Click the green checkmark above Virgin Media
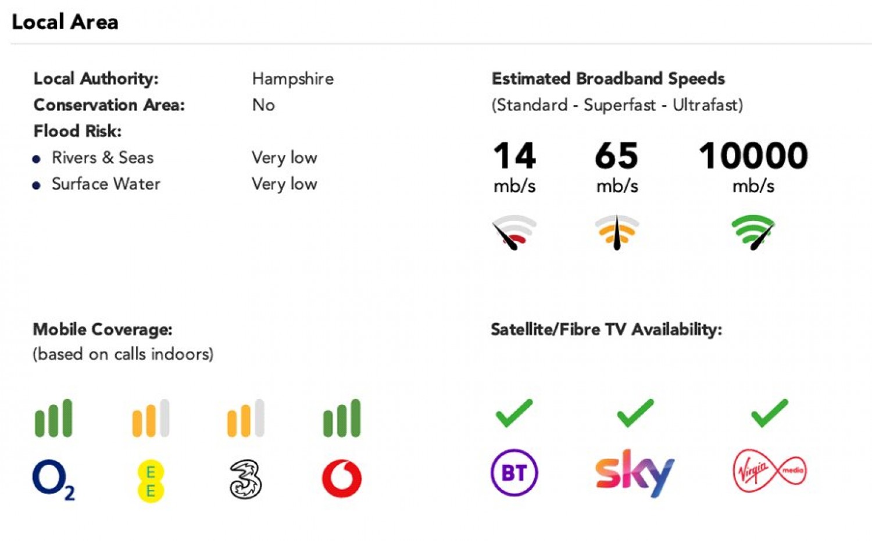 pyautogui.click(x=770, y=413)
